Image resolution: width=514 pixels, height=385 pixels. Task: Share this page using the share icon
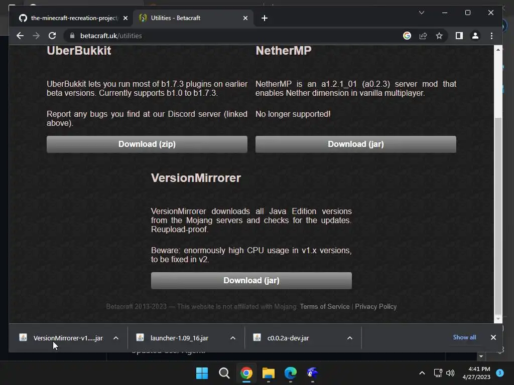tap(423, 36)
